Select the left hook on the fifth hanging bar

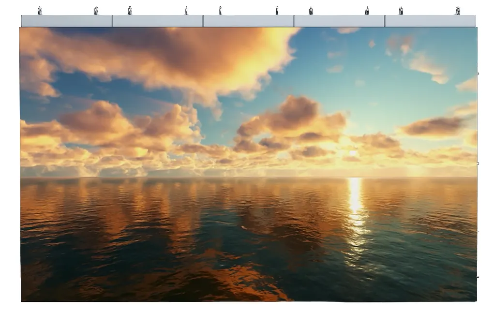click(401, 11)
